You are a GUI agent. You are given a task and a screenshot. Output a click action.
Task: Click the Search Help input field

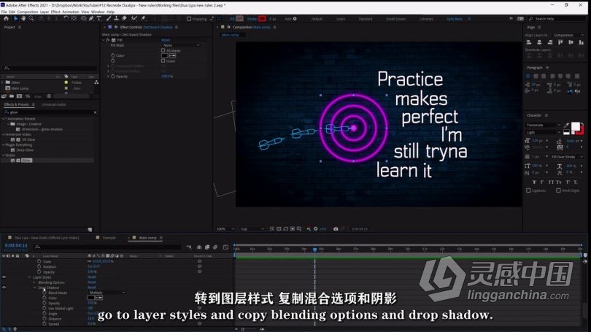coord(557,18)
